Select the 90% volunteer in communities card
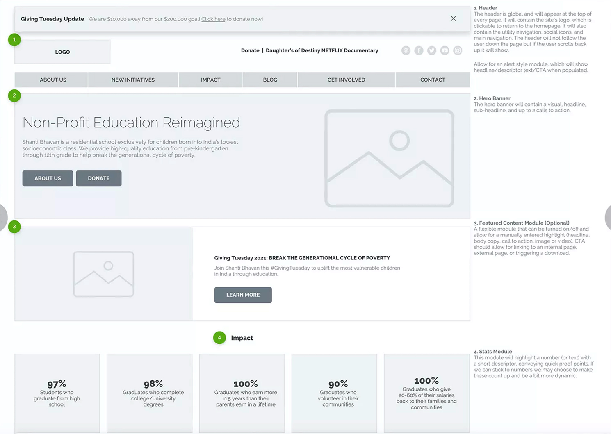Viewport: 611px width, 434px height. (334, 393)
